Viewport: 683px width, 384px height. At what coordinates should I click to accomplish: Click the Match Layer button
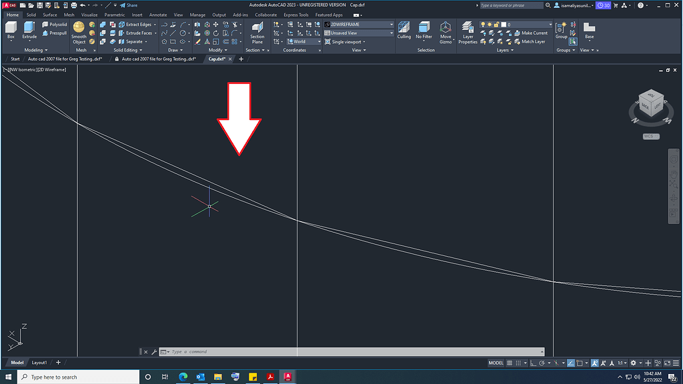point(532,41)
